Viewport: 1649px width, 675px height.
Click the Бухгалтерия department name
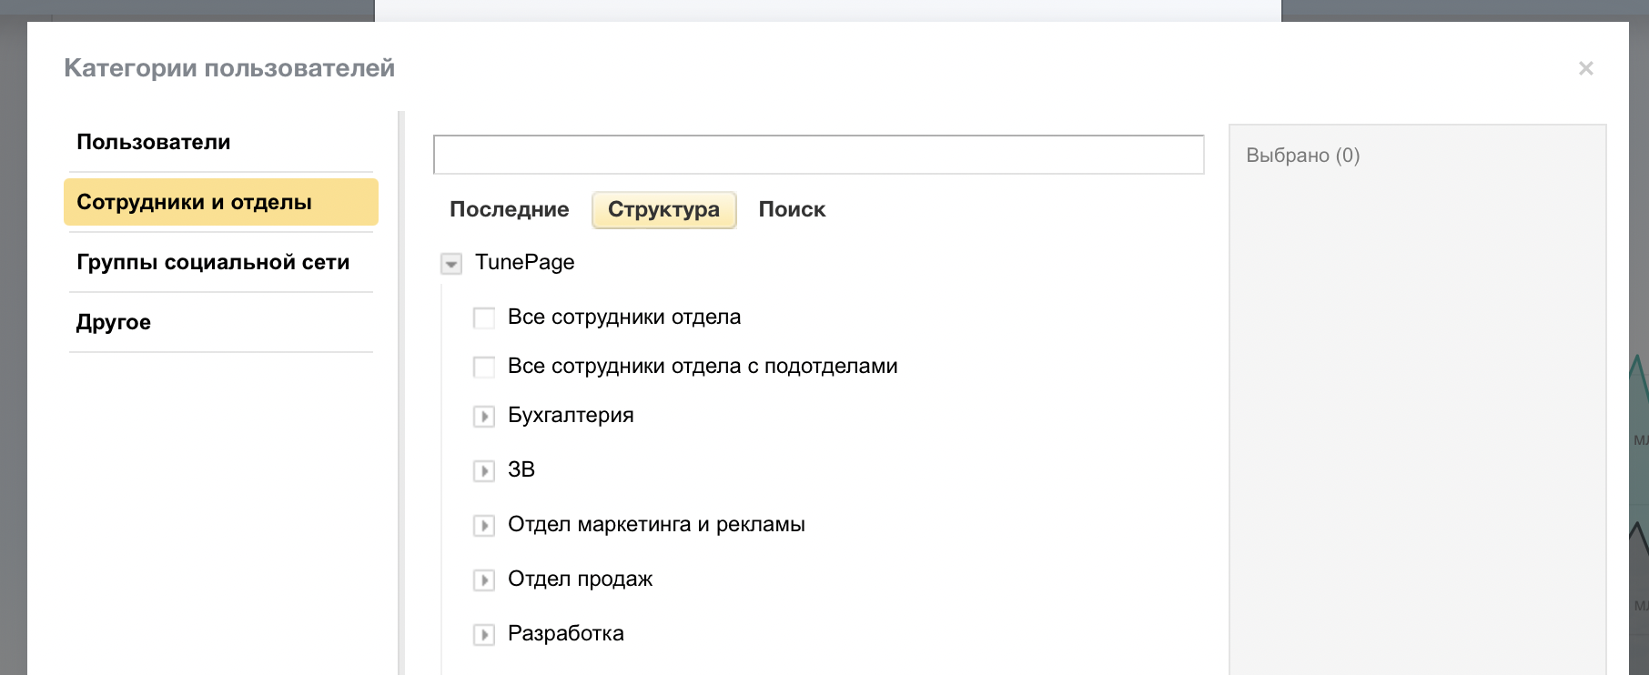pyautogui.click(x=571, y=416)
